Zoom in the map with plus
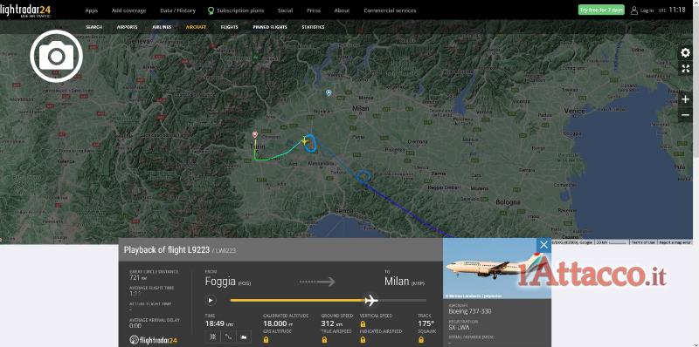Screen dimensions: 699x347 click(x=685, y=99)
